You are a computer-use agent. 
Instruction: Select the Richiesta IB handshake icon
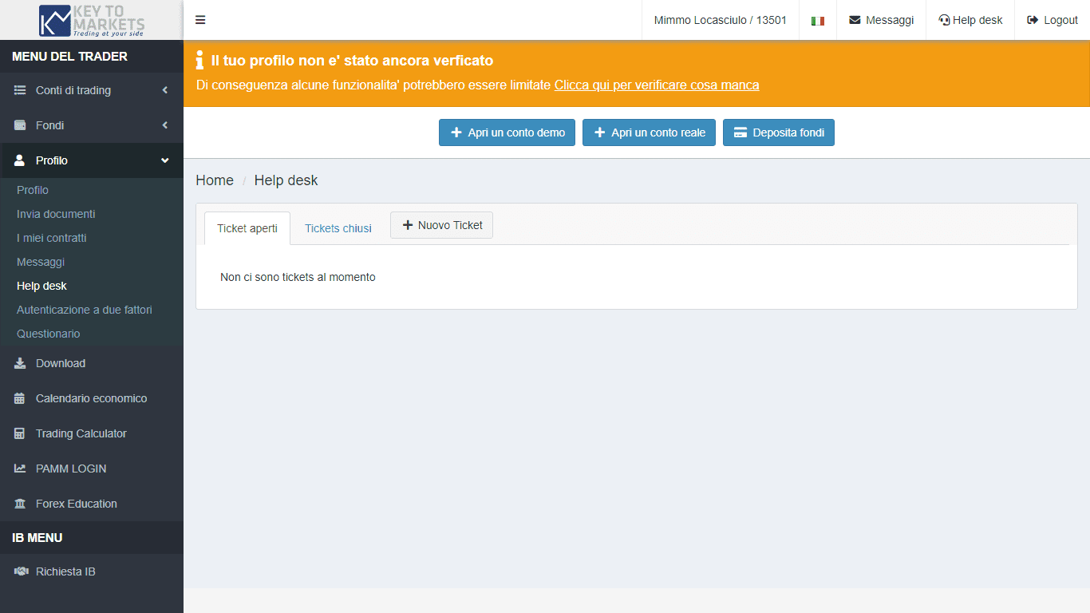[18, 571]
